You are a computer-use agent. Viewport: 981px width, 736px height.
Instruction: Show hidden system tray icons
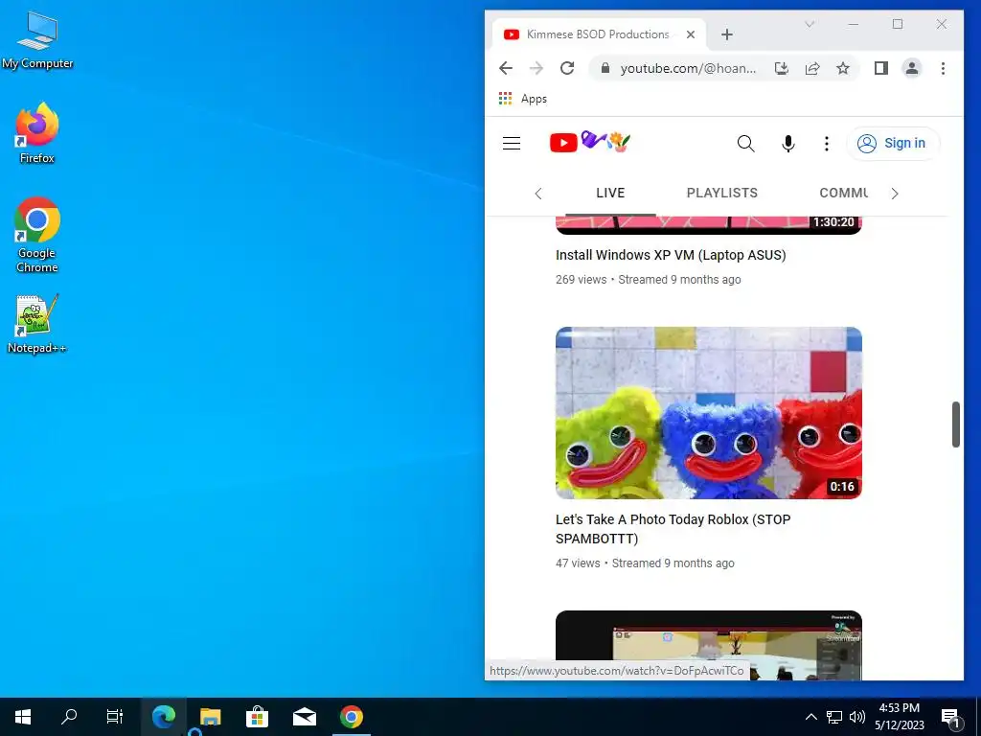point(810,717)
